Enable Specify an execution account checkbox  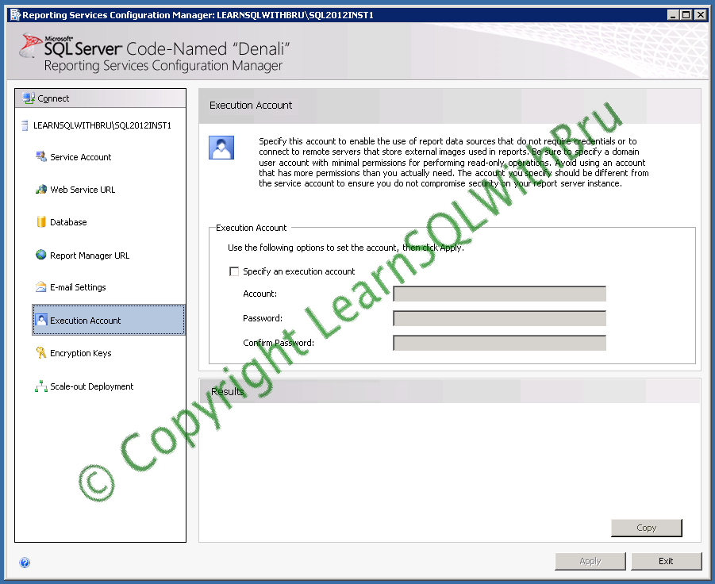point(234,271)
